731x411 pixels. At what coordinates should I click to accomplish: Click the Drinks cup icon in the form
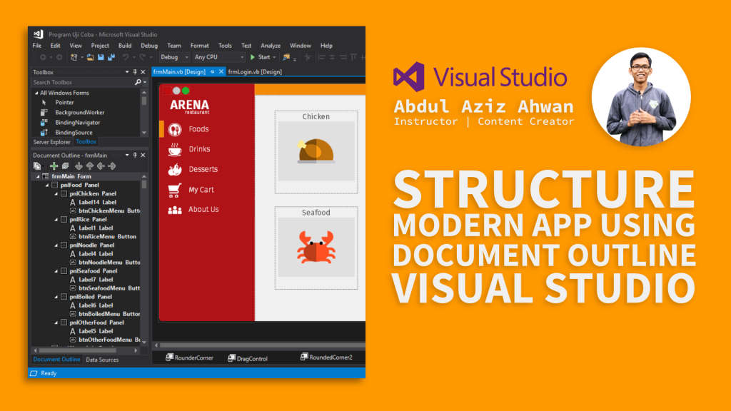click(x=175, y=149)
